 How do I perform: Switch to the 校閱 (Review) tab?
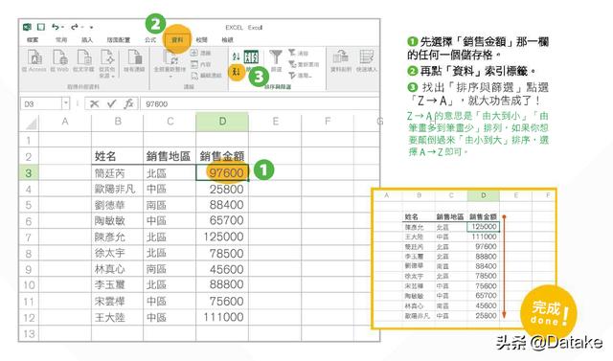[x=202, y=40]
